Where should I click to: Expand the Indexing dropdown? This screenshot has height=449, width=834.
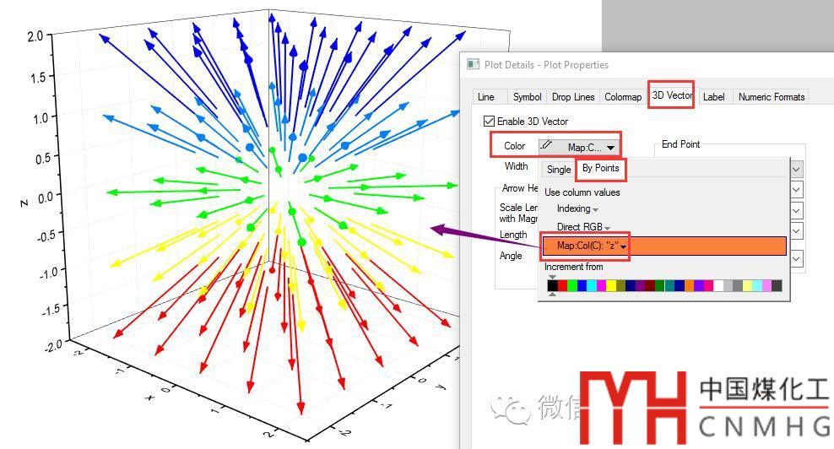(577, 209)
